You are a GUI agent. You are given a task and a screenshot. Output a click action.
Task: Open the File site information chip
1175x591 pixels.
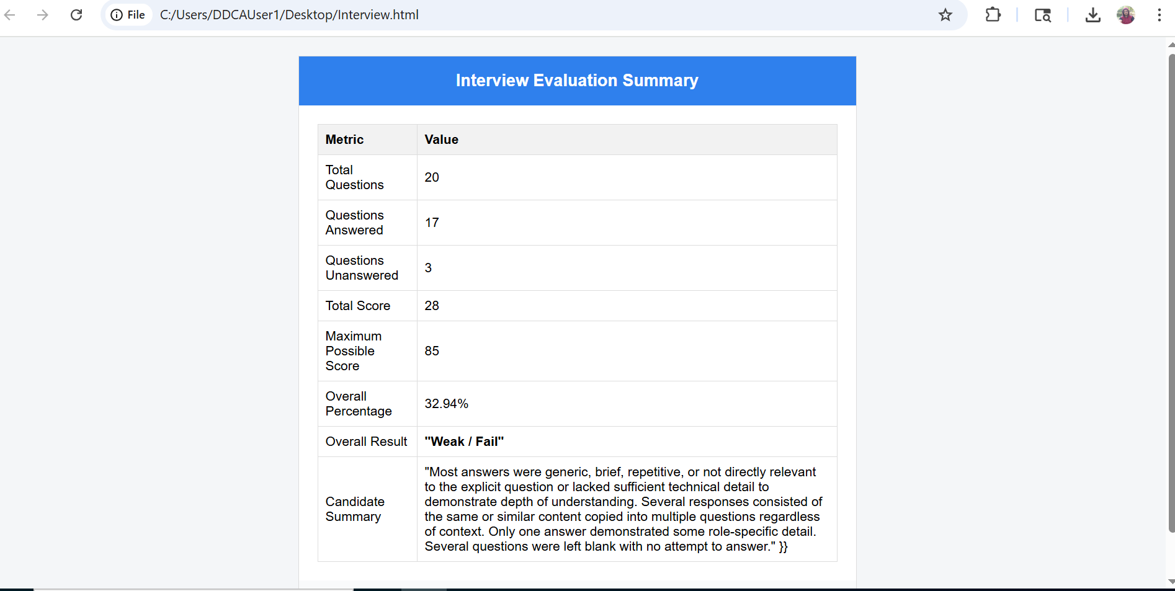pyautogui.click(x=128, y=15)
